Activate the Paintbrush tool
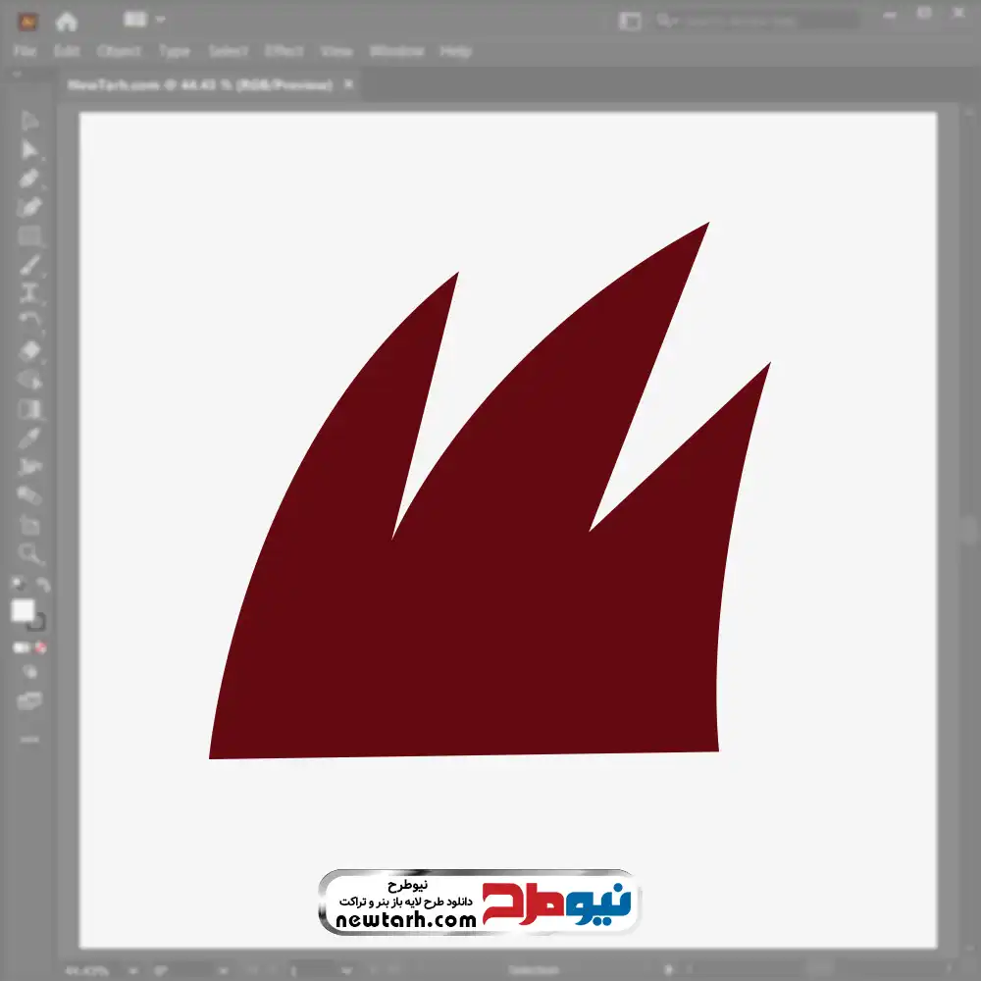 pyautogui.click(x=30, y=265)
